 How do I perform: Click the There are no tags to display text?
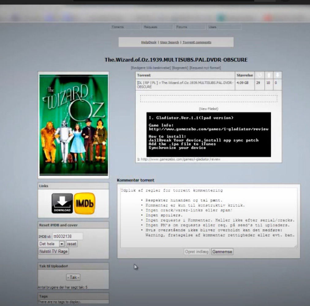coord(59,302)
